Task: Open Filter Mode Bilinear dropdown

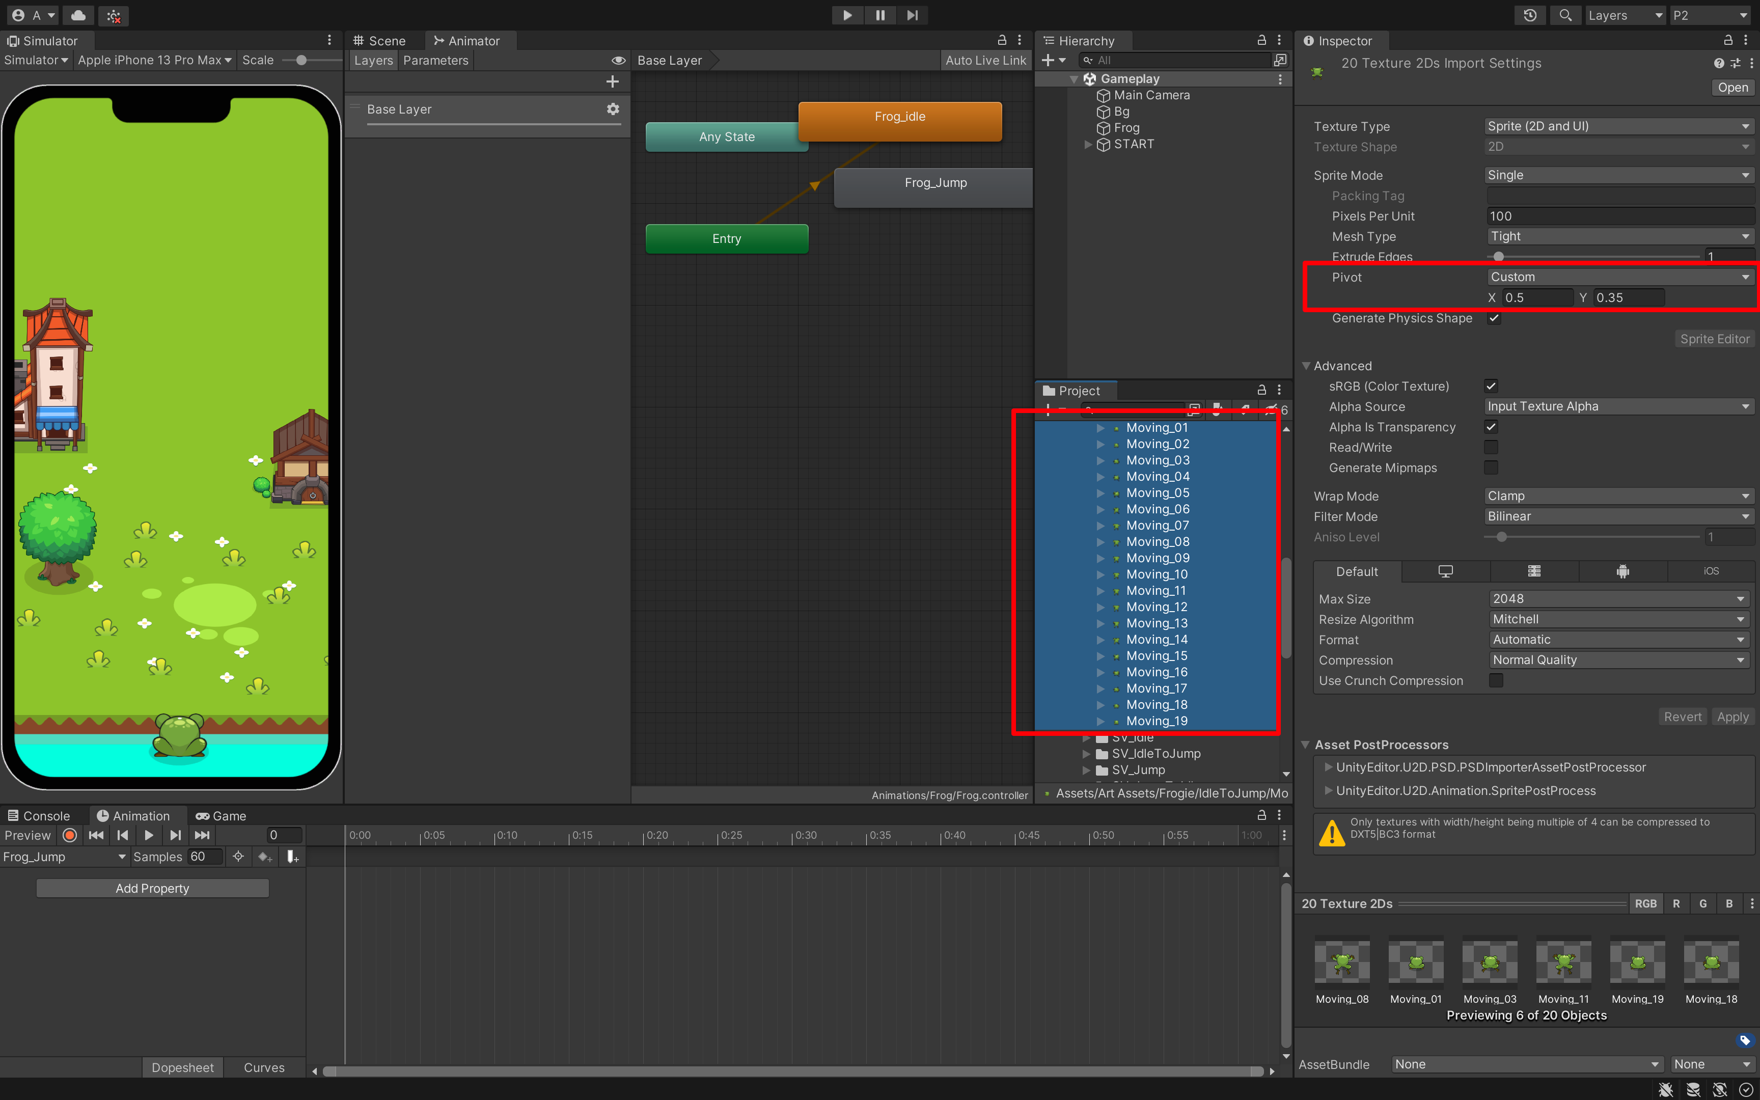Action: pyautogui.click(x=1619, y=516)
